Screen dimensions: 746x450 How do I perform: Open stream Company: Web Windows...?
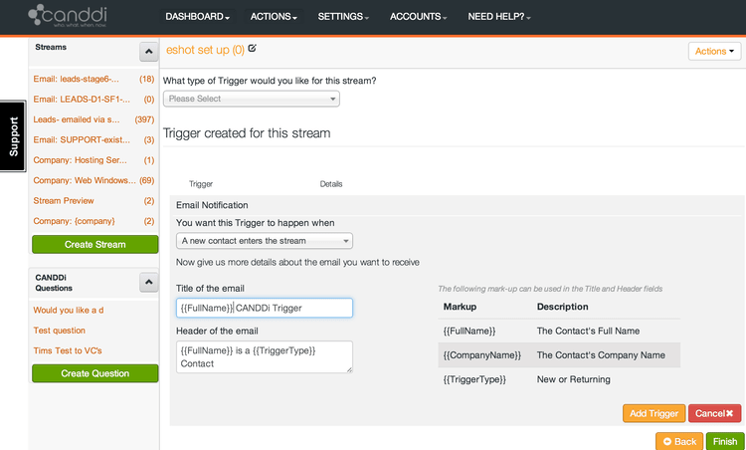click(85, 180)
